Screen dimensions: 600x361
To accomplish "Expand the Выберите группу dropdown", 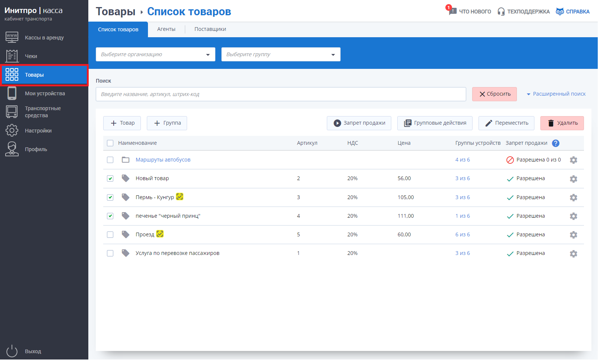I will [x=281, y=55].
